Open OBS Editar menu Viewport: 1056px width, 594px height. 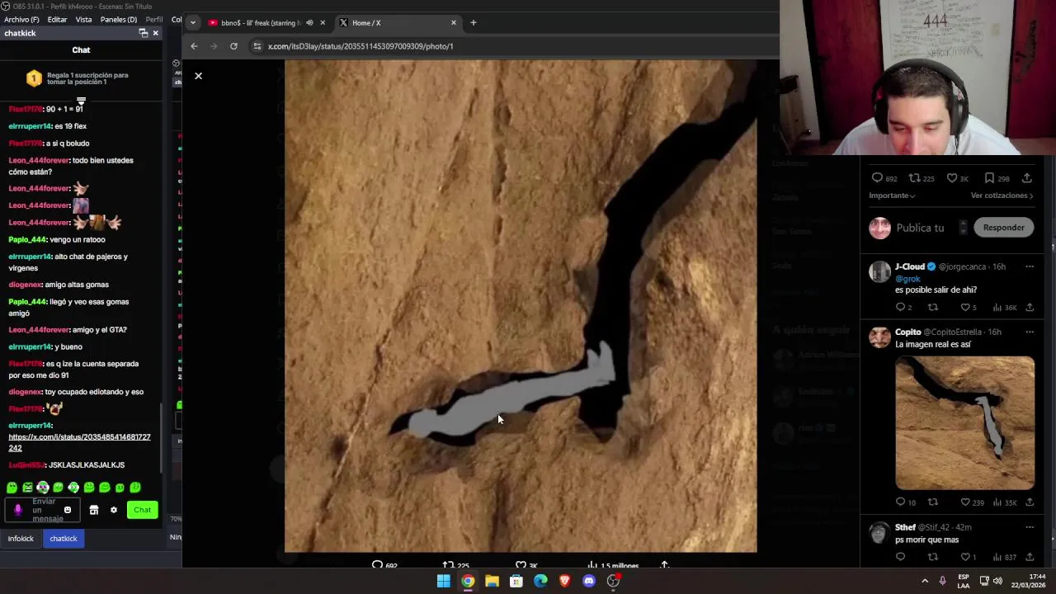pos(57,19)
